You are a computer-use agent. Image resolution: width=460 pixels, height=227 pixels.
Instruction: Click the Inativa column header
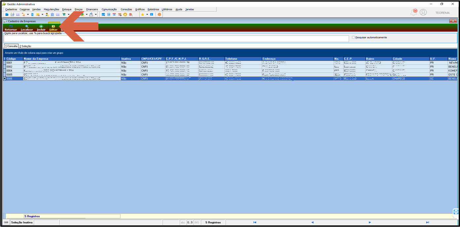pyautogui.click(x=130, y=59)
